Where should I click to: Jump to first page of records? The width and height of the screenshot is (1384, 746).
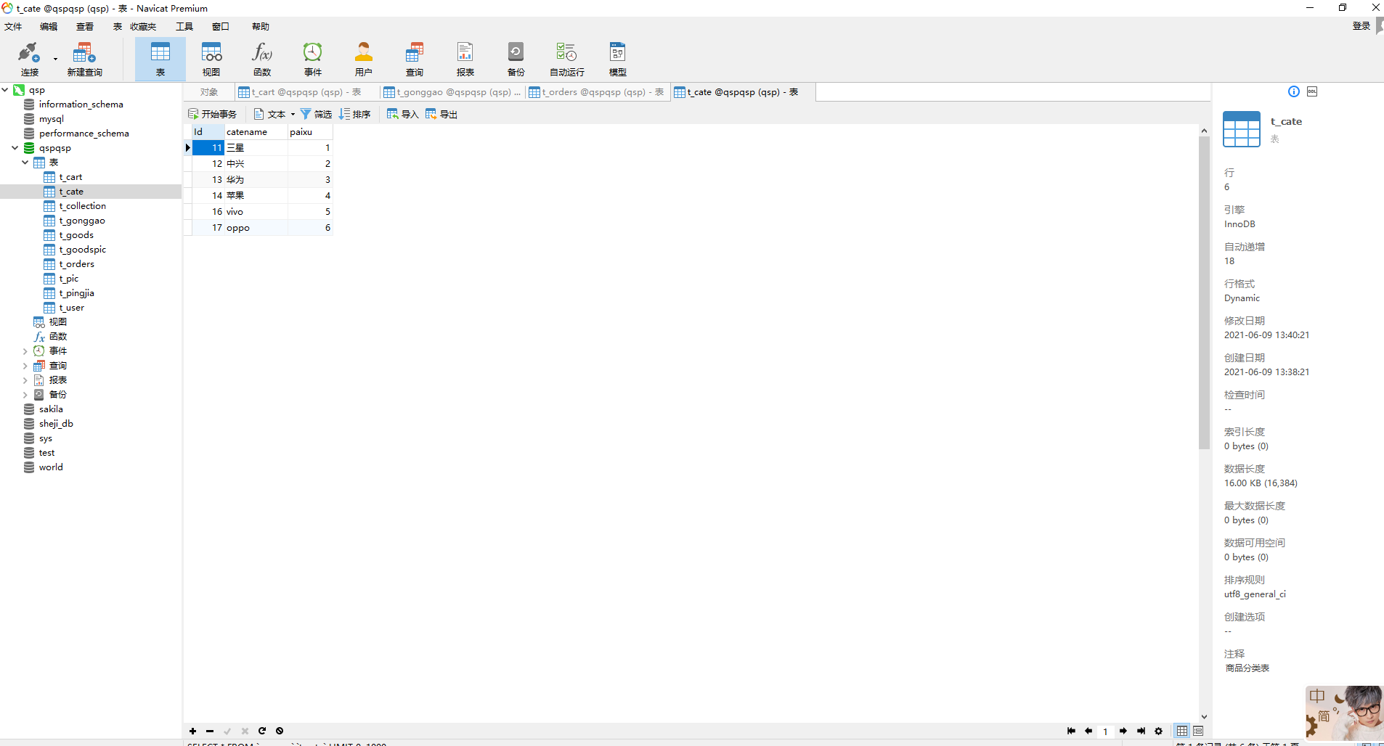[1071, 731]
